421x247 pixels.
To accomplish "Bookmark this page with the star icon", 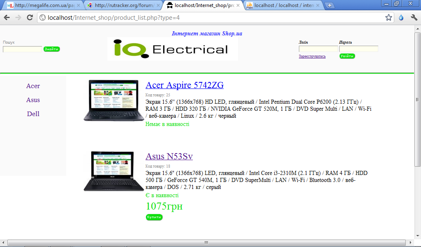I will pos(389,18).
